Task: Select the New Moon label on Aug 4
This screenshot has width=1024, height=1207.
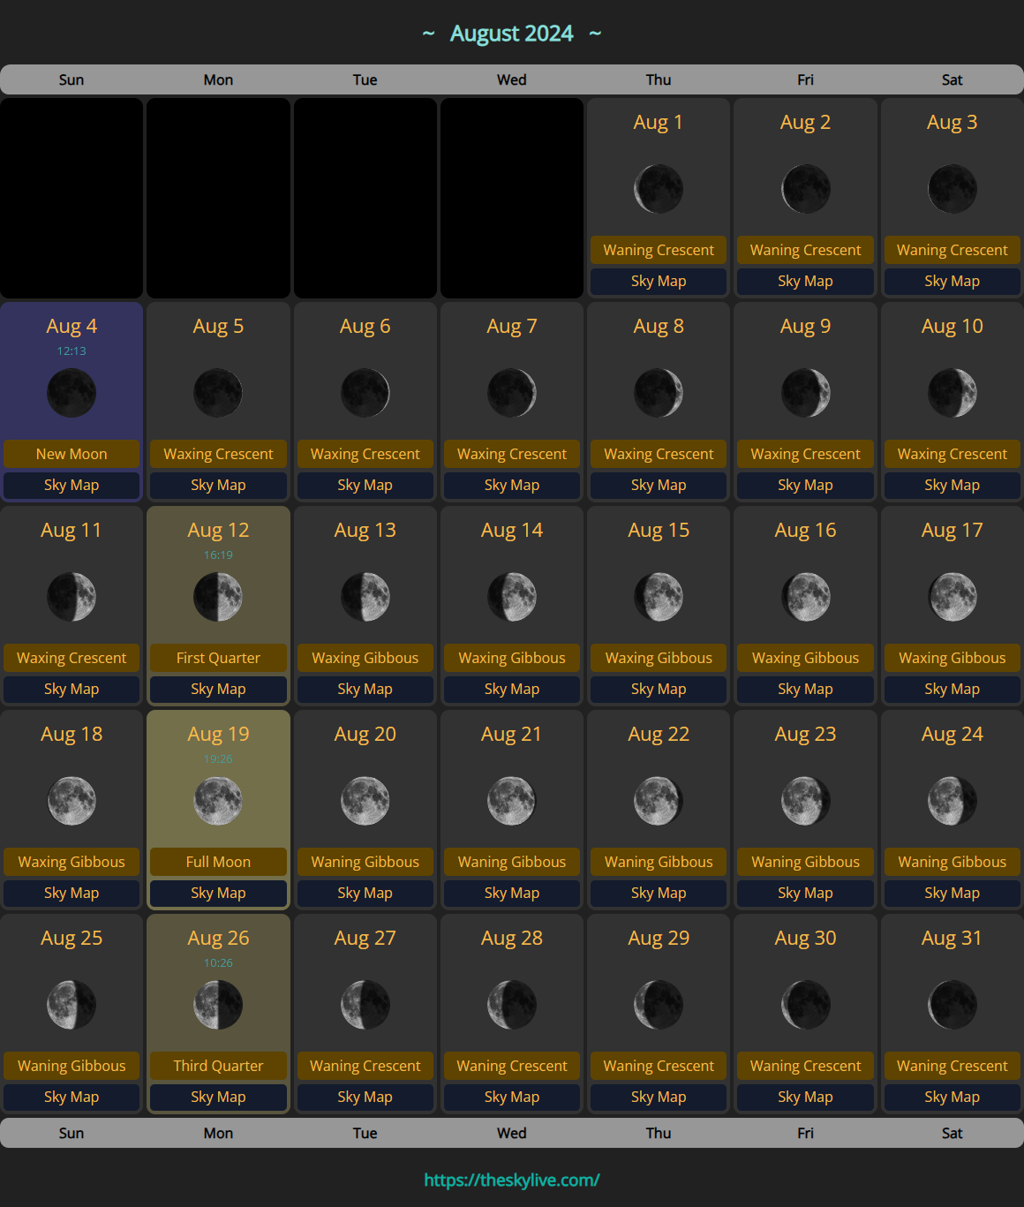Action: tap(72, 454)
